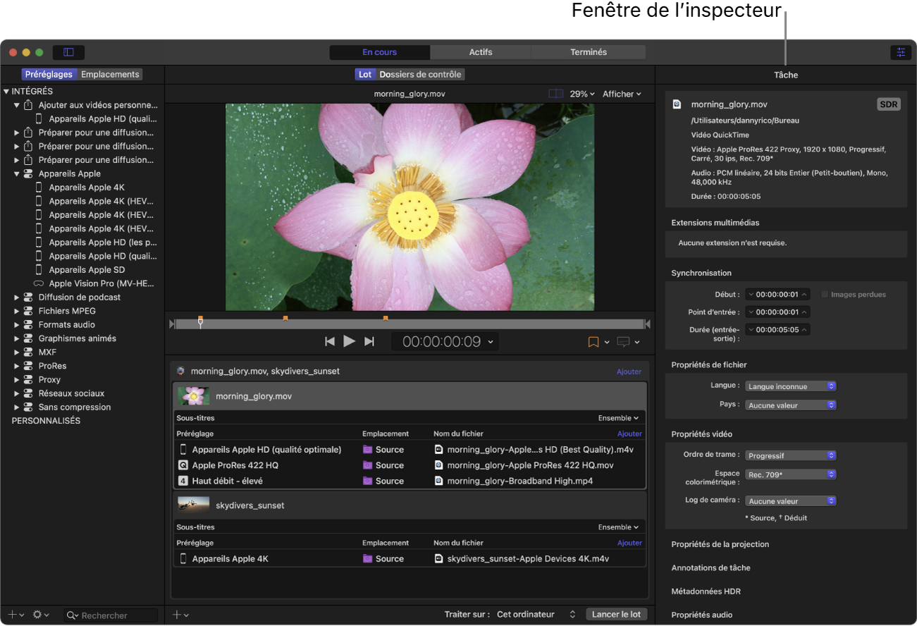This screenshot has width=917, height=626.
Task: Enable the Images perdues checkbox
Action: click(825, 295)
